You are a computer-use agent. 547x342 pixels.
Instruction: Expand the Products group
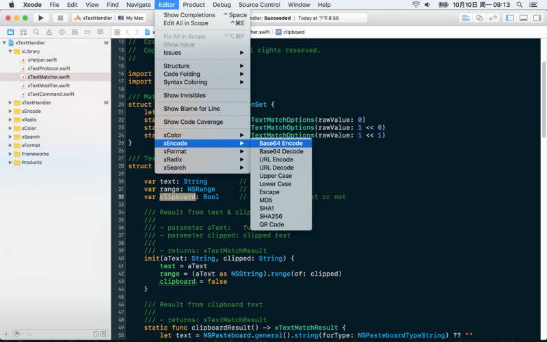[10, 162]
